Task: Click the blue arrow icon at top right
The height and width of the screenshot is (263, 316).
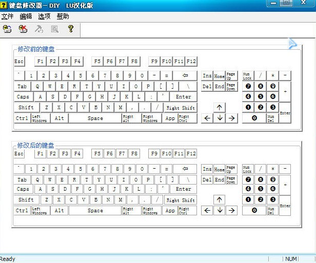Action: 292,44
